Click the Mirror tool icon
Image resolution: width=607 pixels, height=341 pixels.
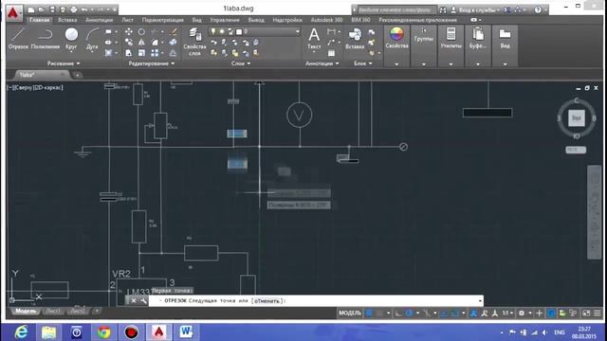(x=141, y=42)
